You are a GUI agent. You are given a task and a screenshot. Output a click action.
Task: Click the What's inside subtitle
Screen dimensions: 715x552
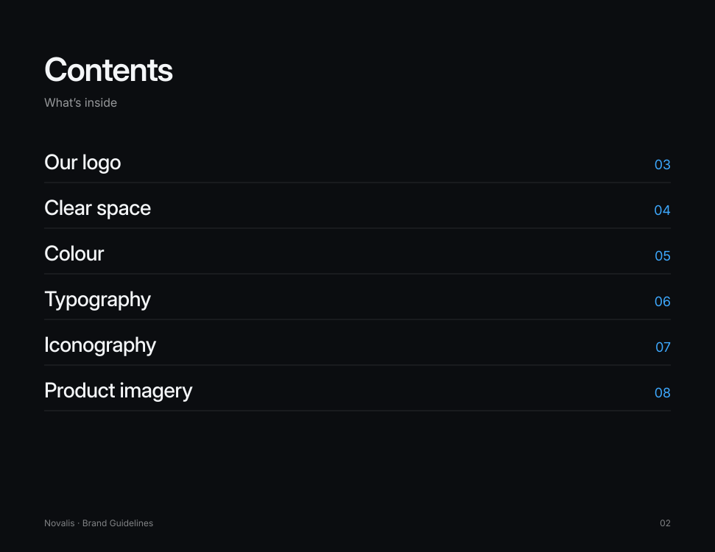(x=81, y=102)
